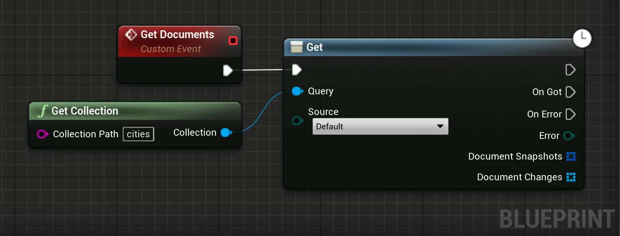Click the function icon on Get Collection node
Screen dimensions: 620x236
43,111
